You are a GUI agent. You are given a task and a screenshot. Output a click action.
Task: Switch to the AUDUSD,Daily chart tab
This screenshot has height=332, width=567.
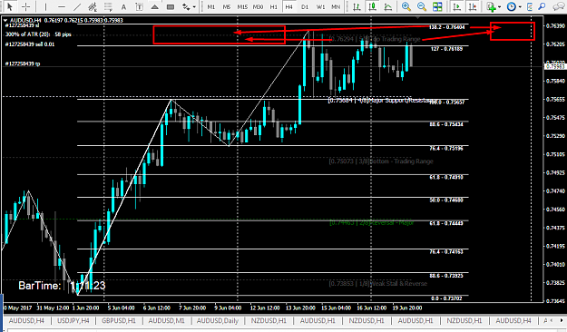tap(218, 321)
